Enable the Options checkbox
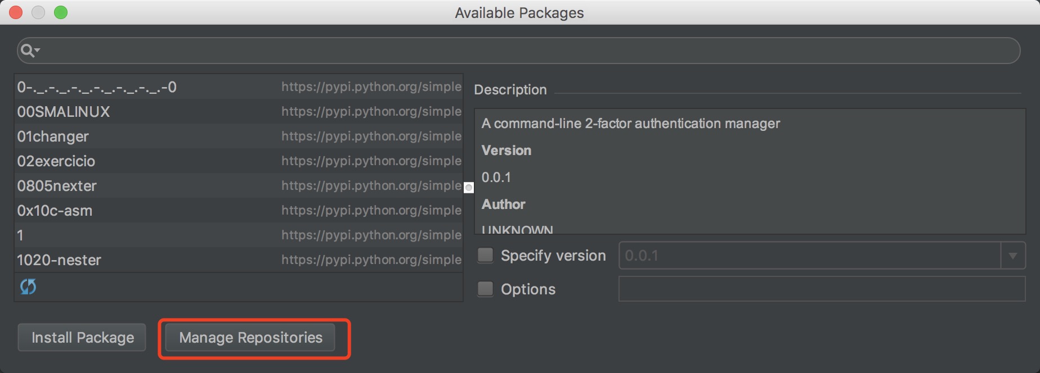Viewport: 1040px width, 373px height. click(x=485, y=289)
